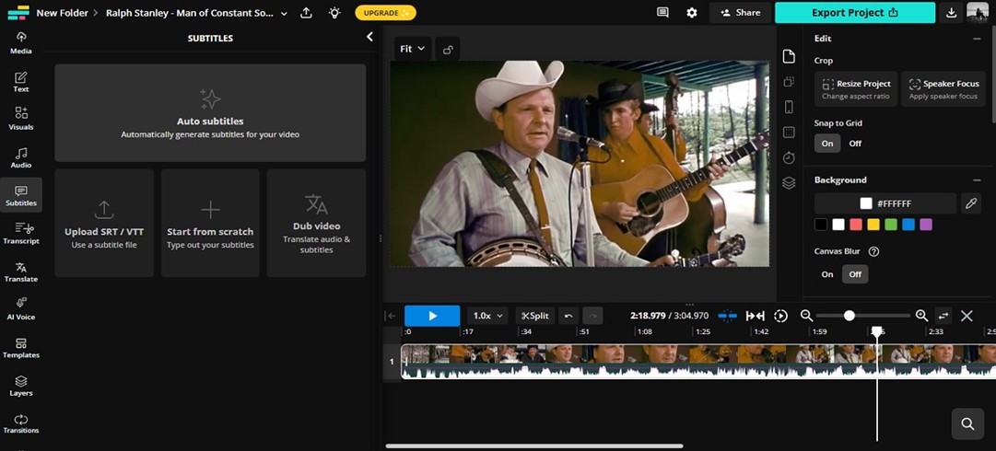This screenshot has height=451, width=996.
Task: Zoom in on the timeline
Action: (921, 316)
